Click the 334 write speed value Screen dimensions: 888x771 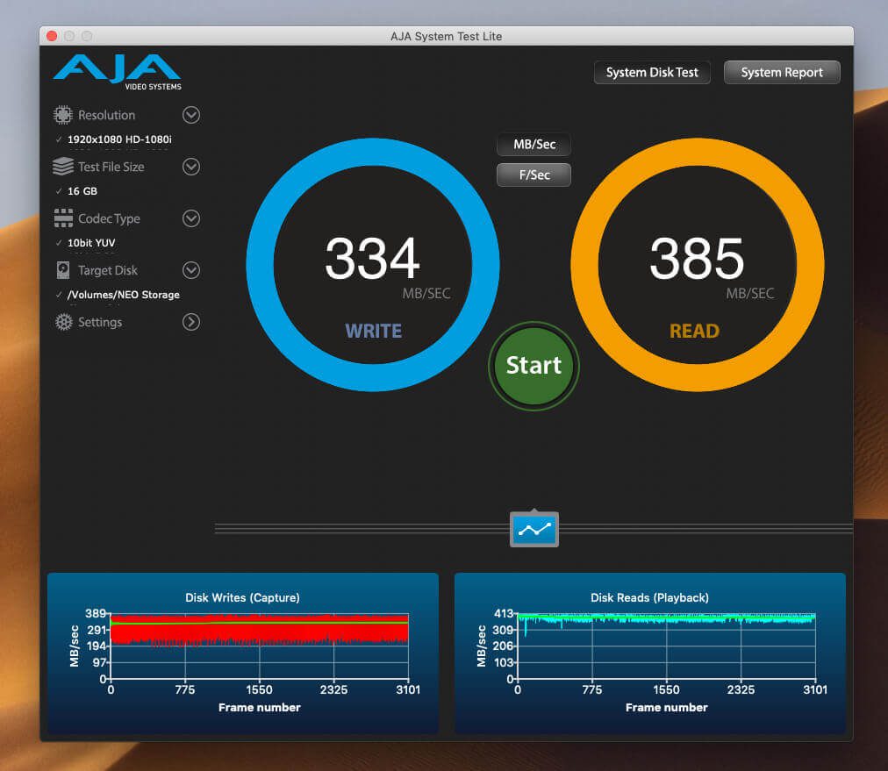coord(373,258)
